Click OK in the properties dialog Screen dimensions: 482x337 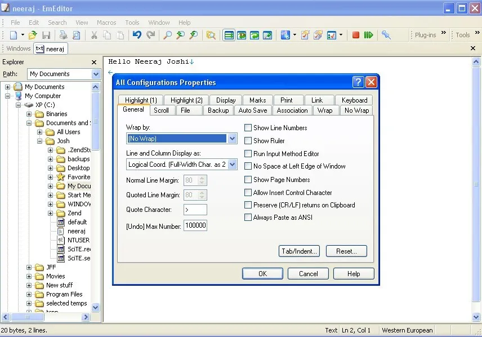(262, 273)
